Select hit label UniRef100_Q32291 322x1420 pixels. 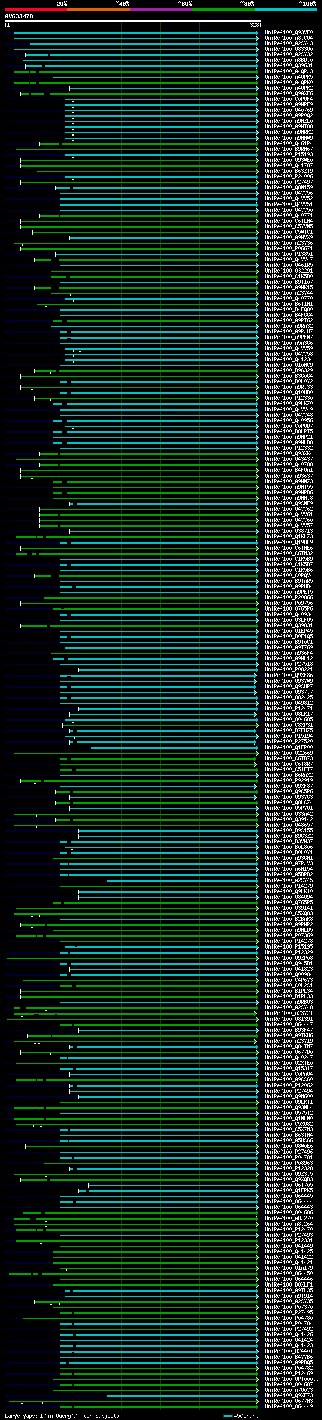coord(289,271)
